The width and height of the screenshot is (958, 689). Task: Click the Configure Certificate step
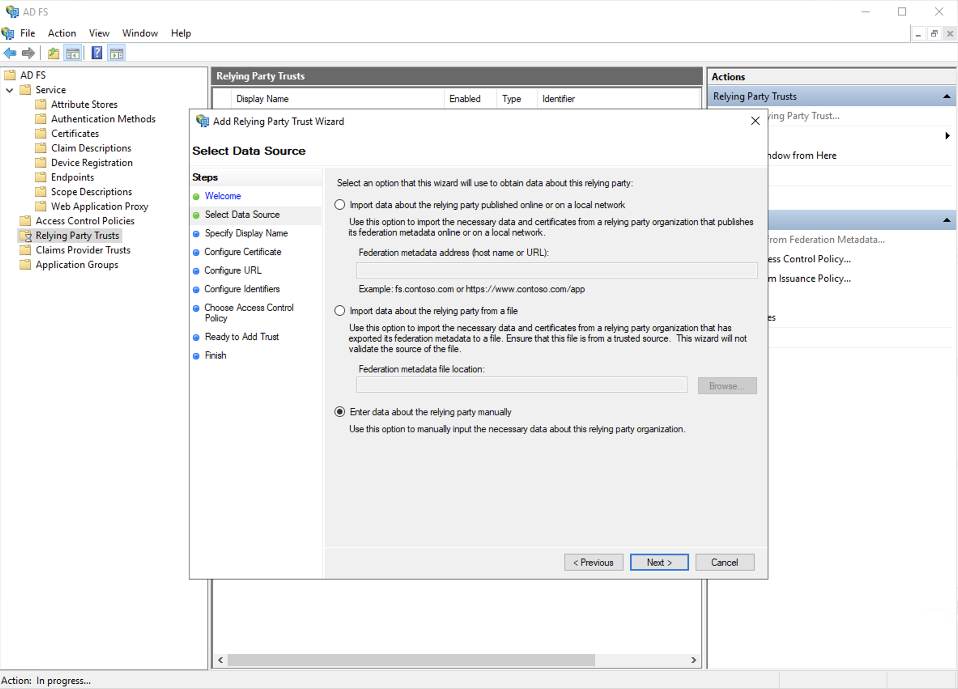(x=243, y=252)
